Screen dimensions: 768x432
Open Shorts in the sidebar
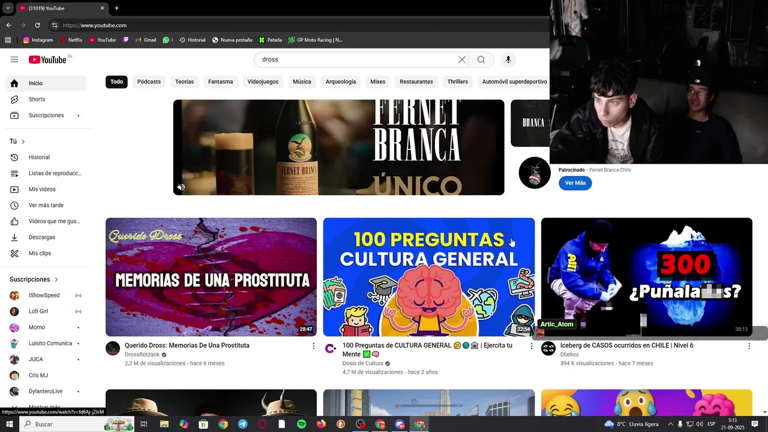[46, 99]
